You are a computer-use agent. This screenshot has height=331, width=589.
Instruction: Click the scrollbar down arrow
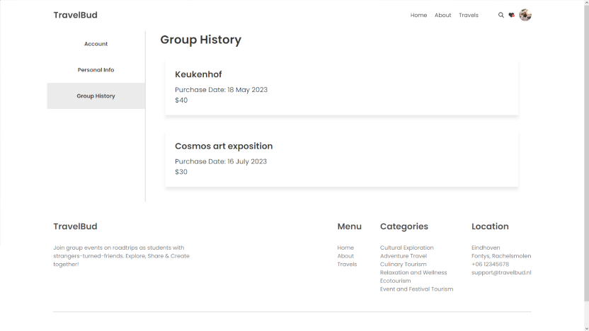click(x=586, y=328)
